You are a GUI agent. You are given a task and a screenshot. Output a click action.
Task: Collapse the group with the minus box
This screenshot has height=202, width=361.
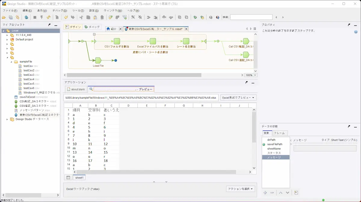coord(94,34)
